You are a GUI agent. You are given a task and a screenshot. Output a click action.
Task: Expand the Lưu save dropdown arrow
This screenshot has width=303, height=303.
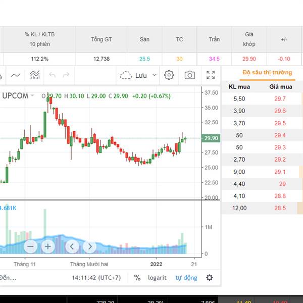[x=155, y=75]
